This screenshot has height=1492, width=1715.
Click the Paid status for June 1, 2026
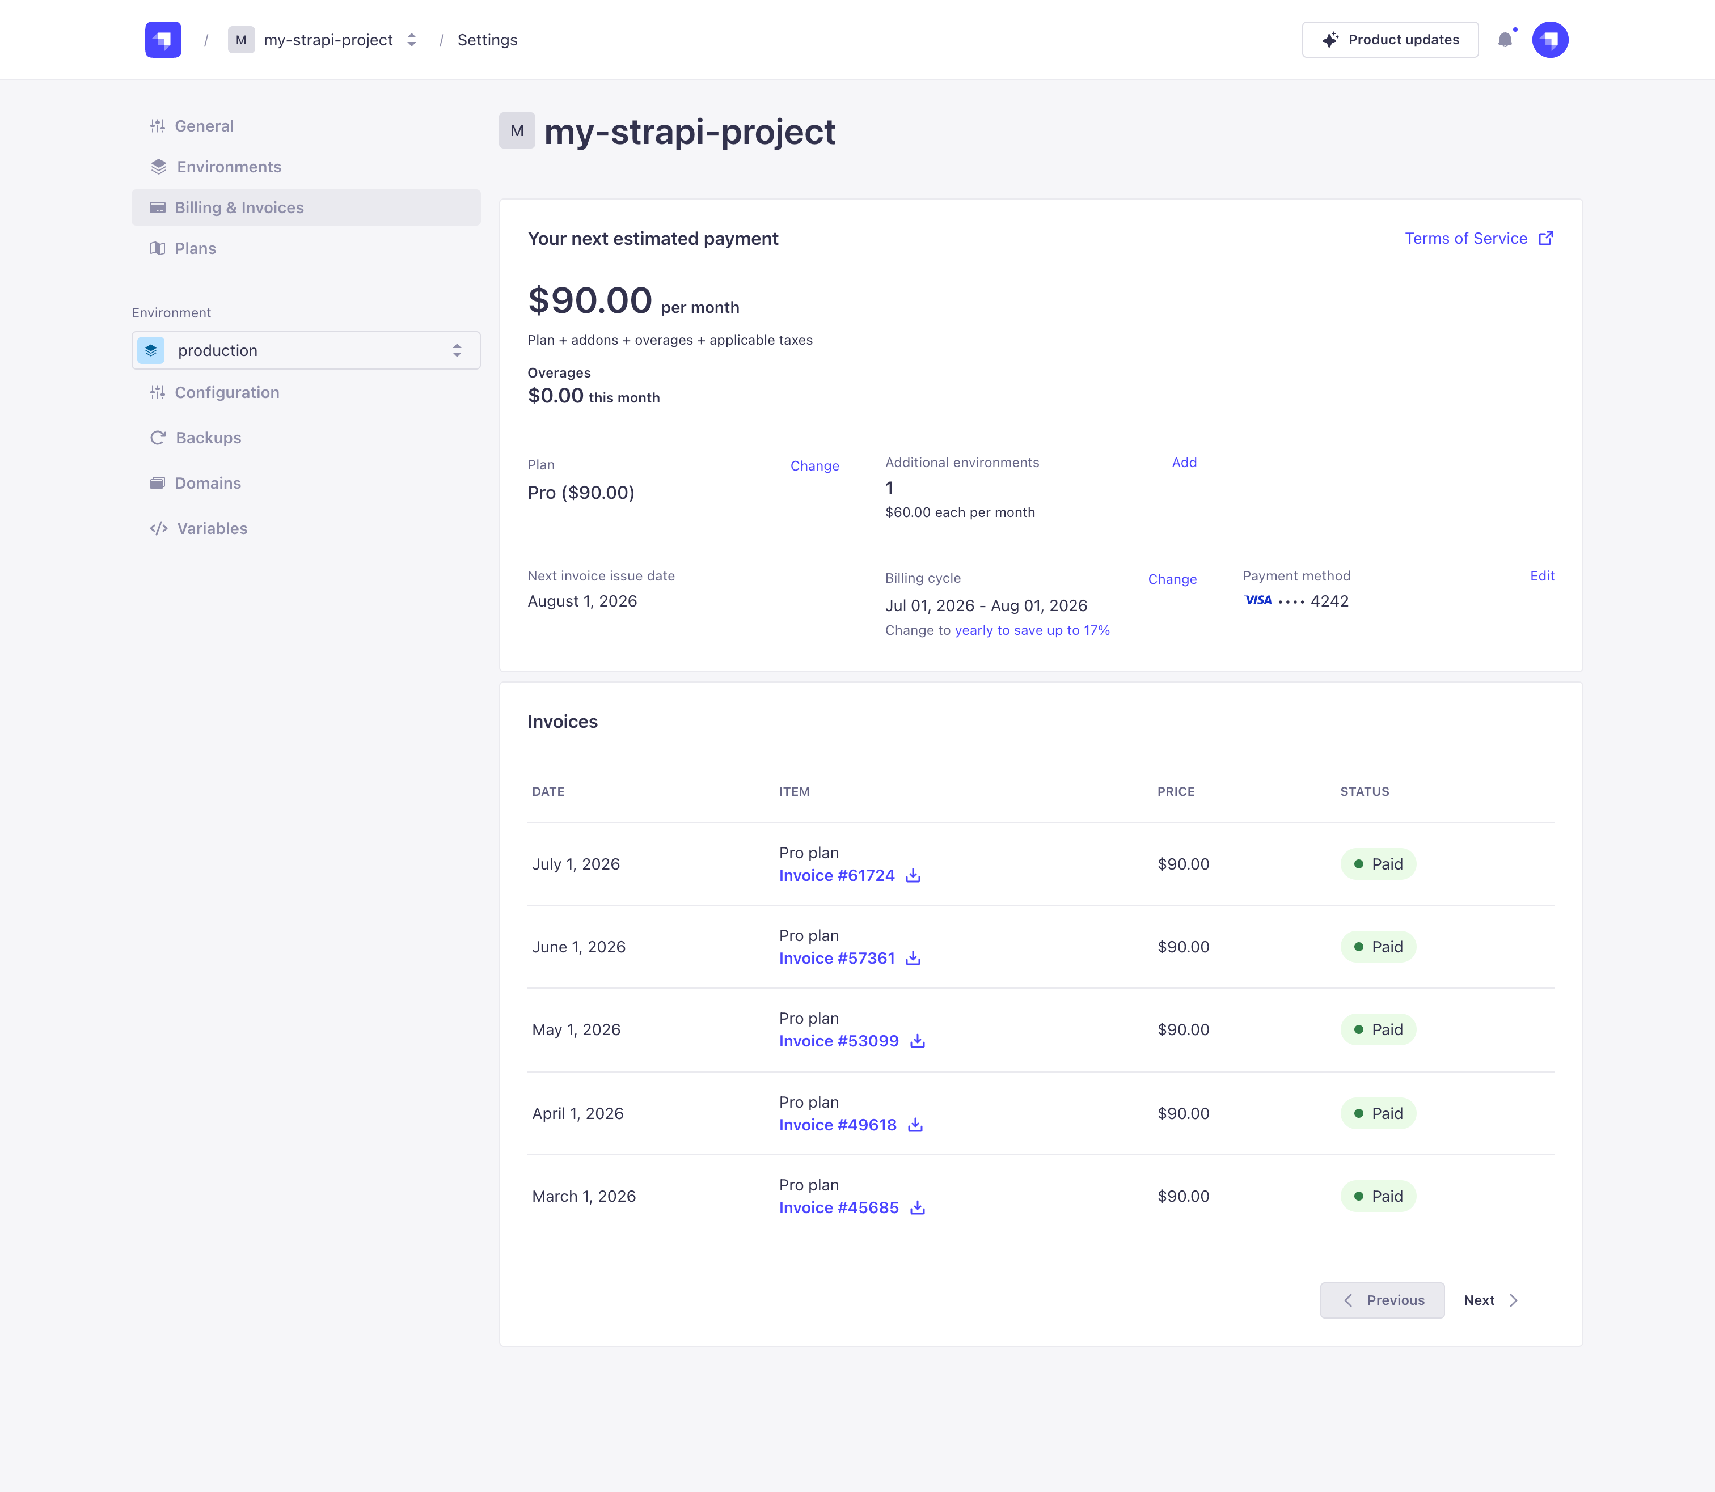pyautogui.click(x=1379, y=947)
